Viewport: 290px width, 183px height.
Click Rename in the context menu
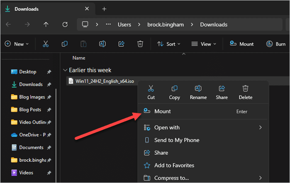(x=198, y=93)
